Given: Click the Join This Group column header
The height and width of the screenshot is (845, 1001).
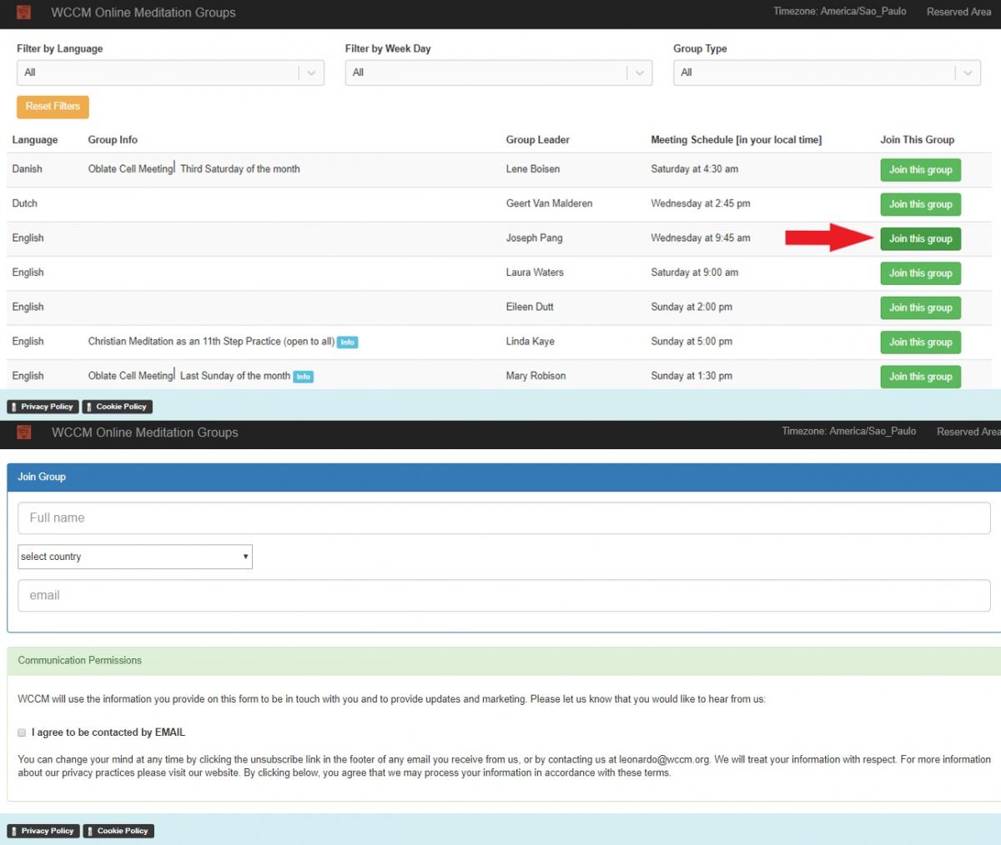Looking at the screenshot, I should pyautogui.click(x=917, y=140).
